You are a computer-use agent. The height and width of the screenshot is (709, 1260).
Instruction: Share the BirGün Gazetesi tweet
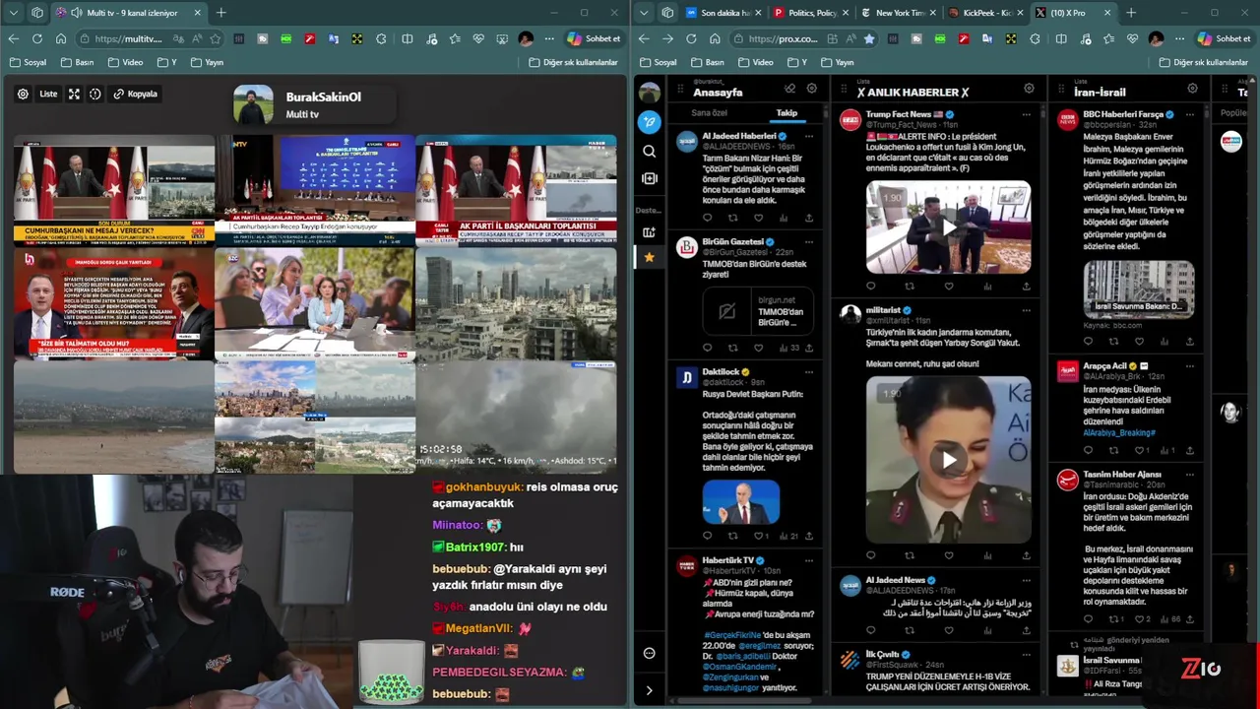[809, 348]
